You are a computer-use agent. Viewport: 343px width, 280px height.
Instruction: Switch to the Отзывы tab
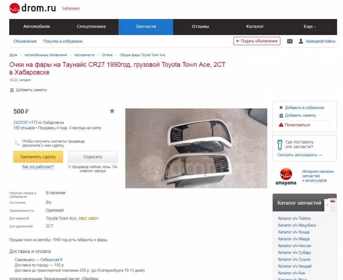click(x=201, y=27)
